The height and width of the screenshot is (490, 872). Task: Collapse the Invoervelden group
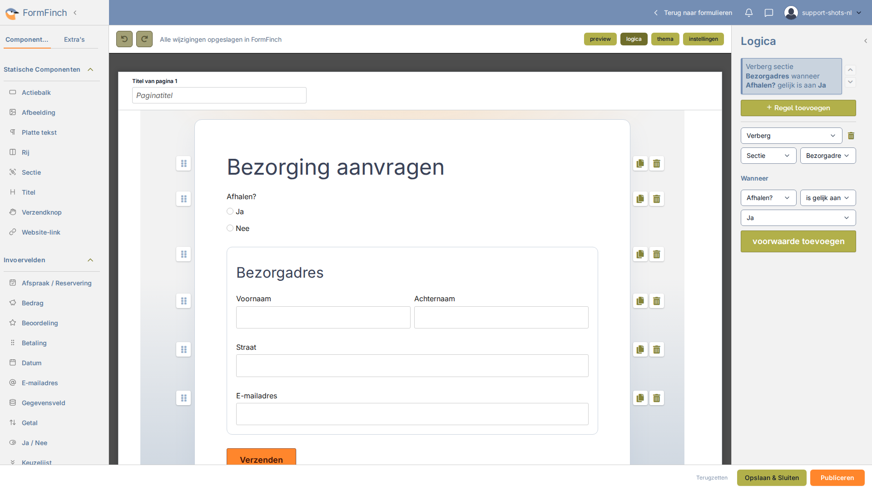[x=90, y=260]
